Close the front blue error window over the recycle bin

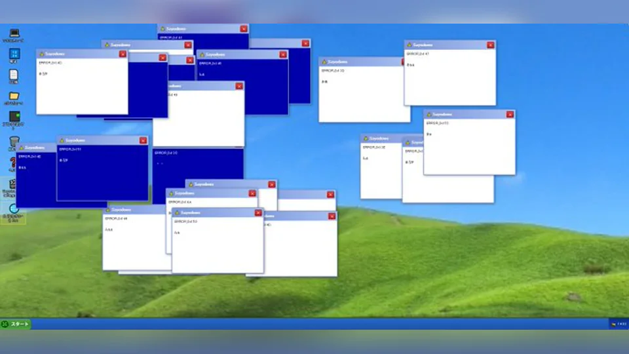tap(143, 140)
